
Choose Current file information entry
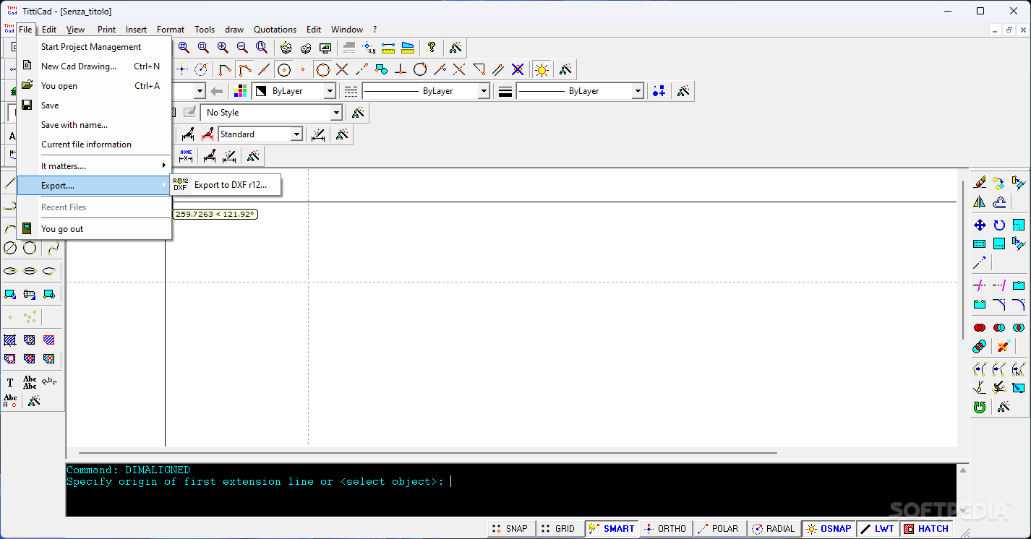coord(94,145)
